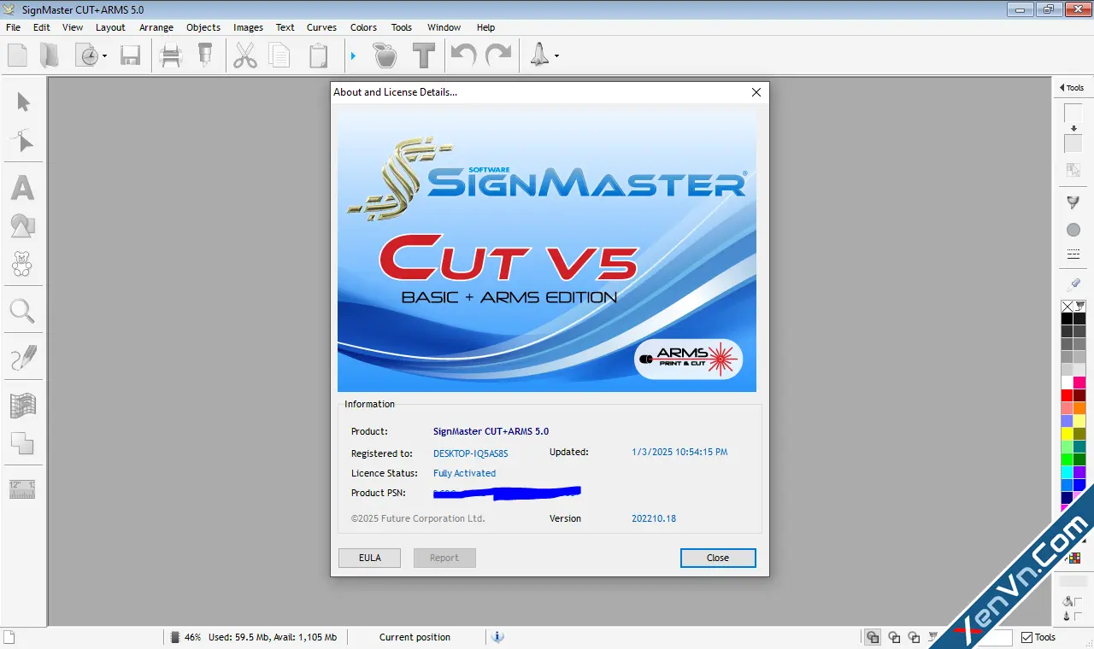Click the Open file folder icon

tap(50, 56)
